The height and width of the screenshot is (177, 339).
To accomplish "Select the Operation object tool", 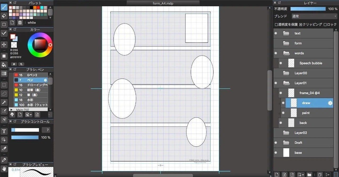I will (x=4, y=139).
